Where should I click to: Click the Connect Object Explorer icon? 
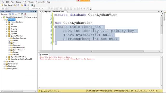point(10,14)
